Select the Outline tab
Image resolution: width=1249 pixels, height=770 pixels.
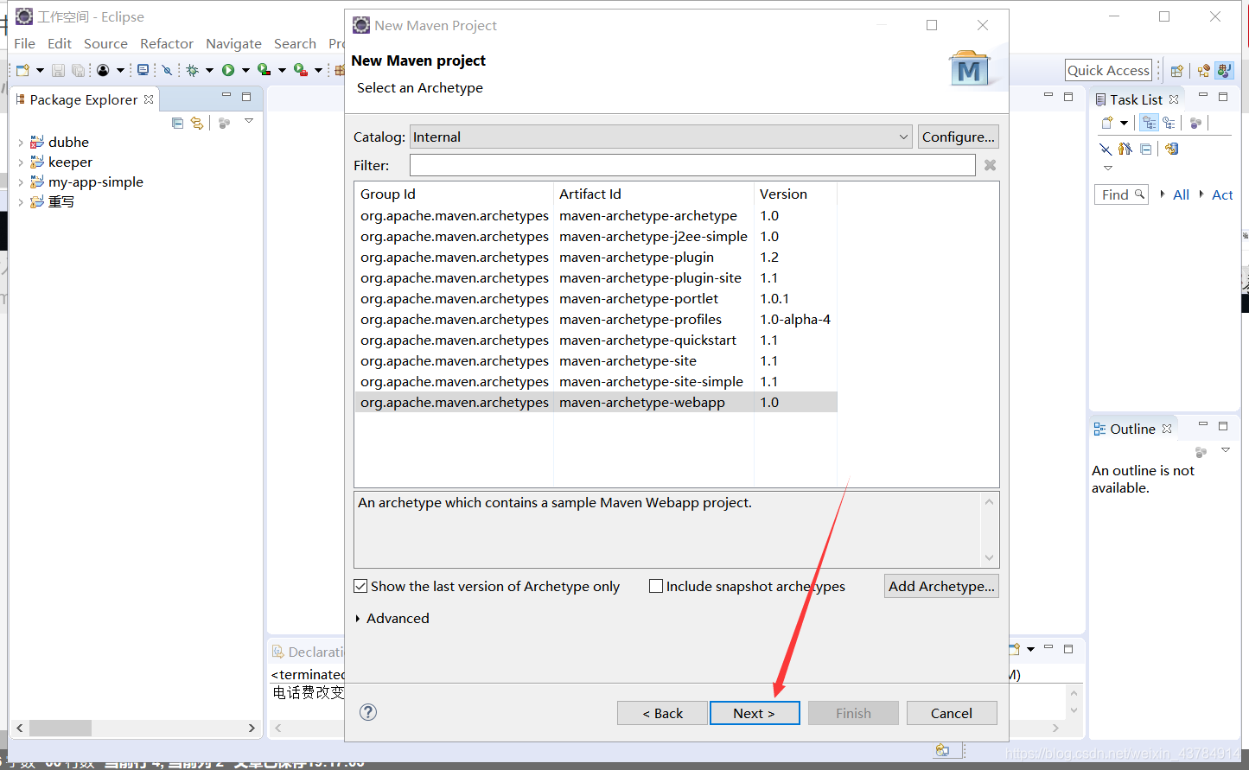coord(1132,429)
